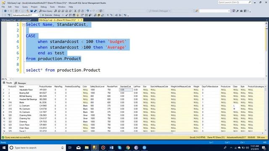Viewport: 269px width, 151px height.
Task: Select the StandardCost cell in row 1
Action: click(x=126, y=90)
